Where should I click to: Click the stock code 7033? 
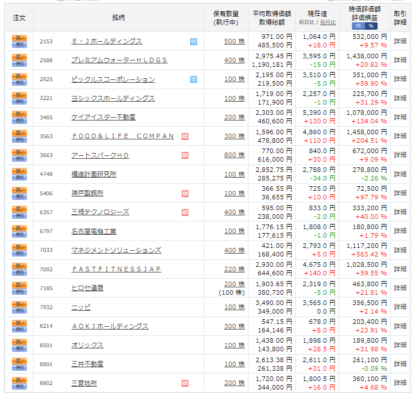click(x=46, y=250)
